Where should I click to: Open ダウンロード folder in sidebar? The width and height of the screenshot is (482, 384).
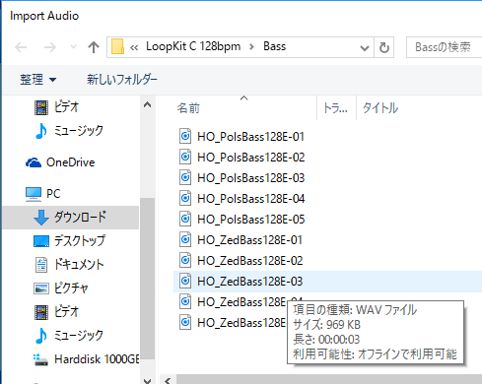tap(70, 218)
